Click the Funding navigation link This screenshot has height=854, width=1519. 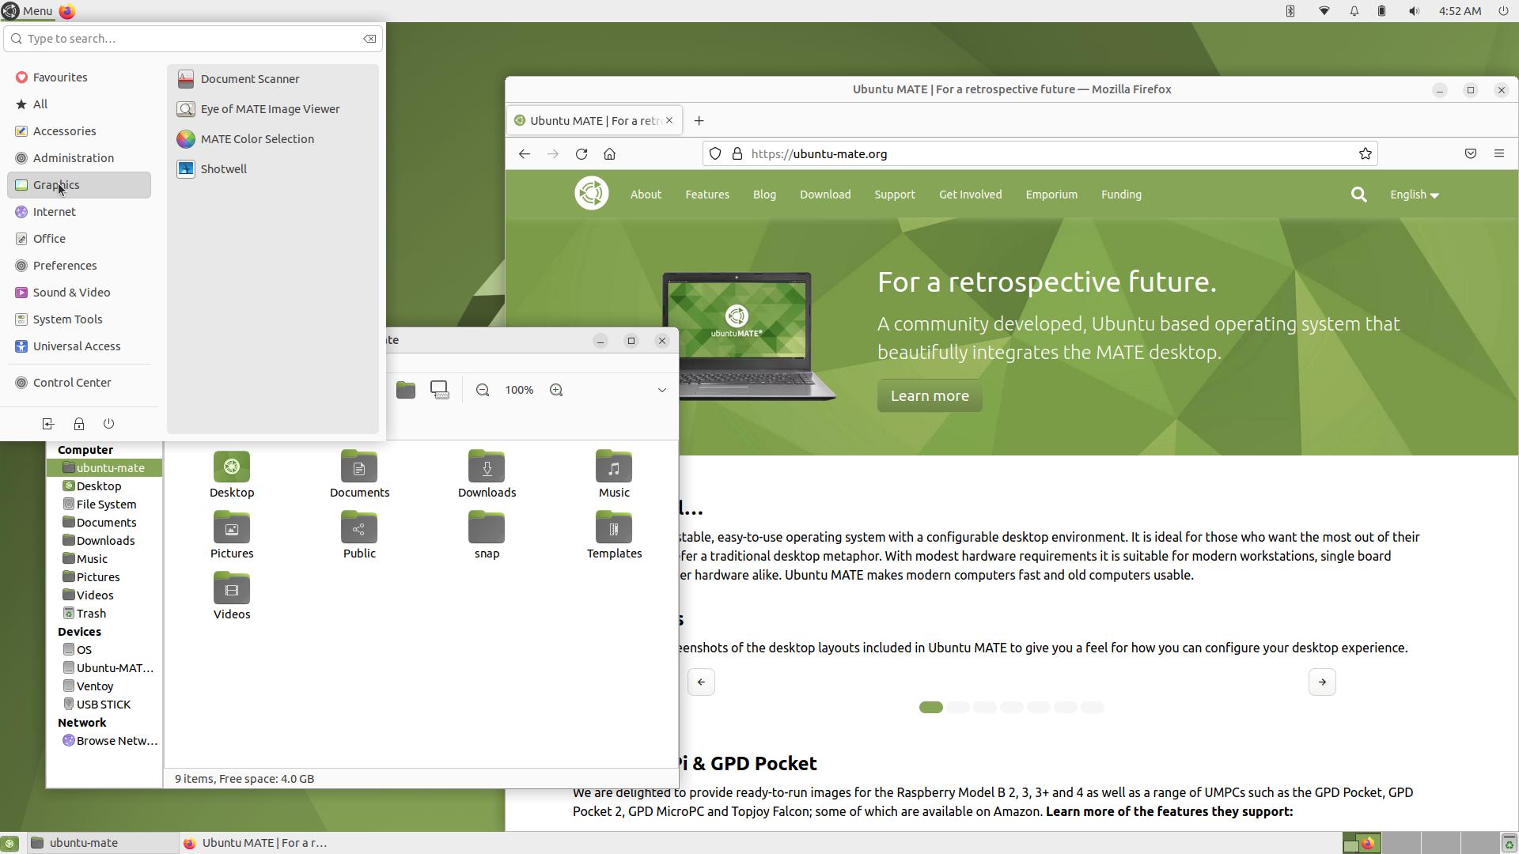[1121, 195]
